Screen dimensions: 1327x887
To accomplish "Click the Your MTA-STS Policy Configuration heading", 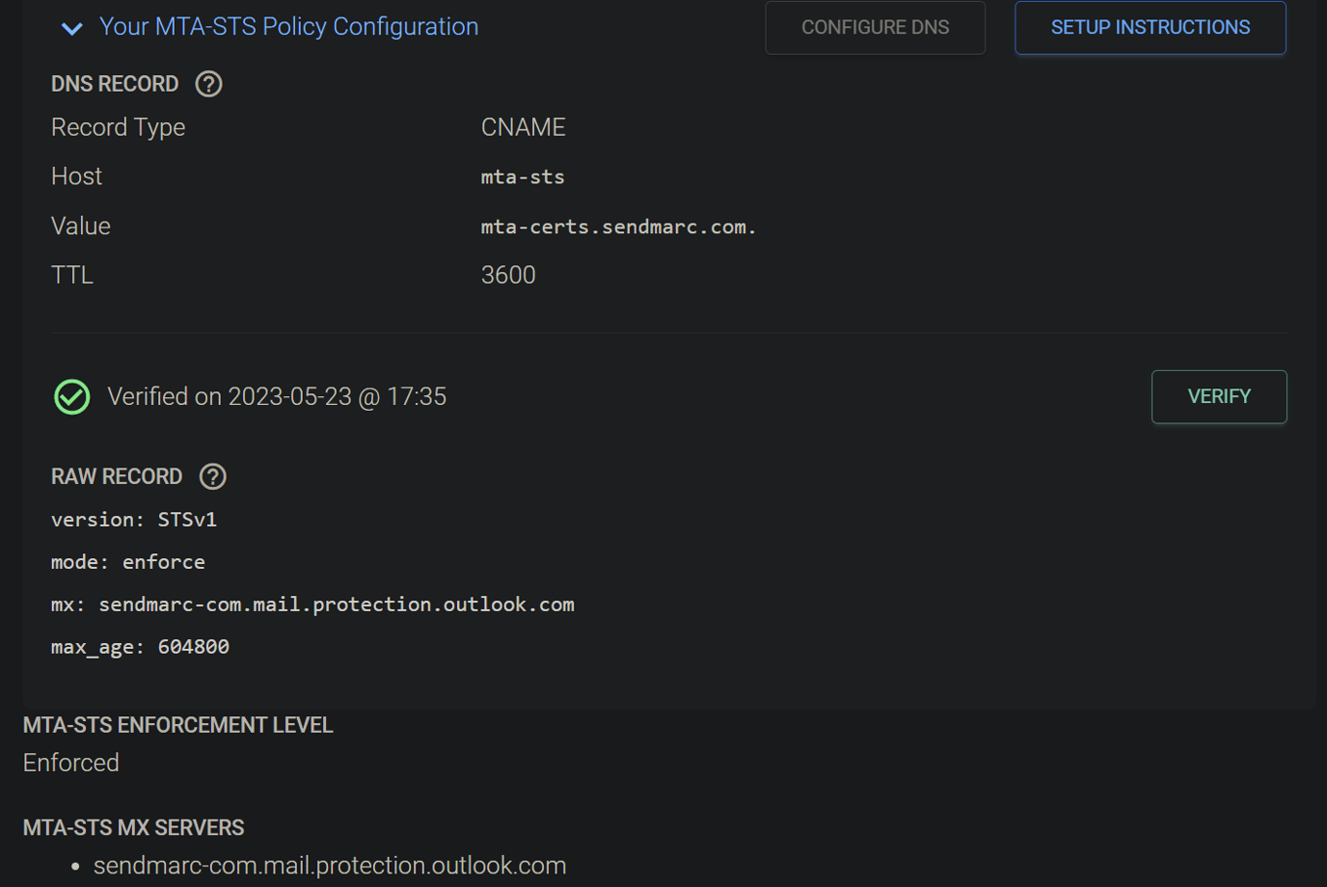I will 287,27.
